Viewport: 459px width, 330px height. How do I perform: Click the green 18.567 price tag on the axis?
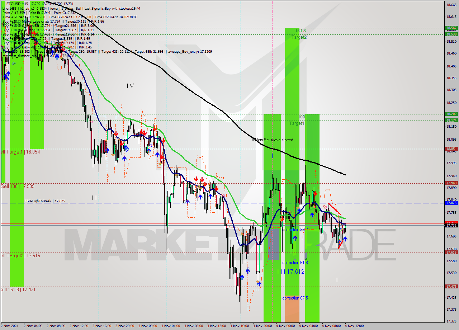[451, 28]
